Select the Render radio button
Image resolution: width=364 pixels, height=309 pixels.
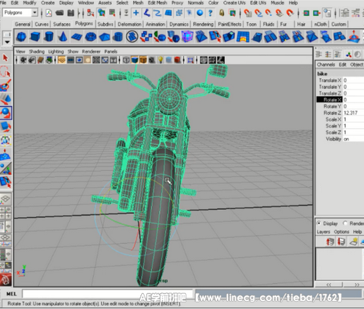click(x=345, y=223)
